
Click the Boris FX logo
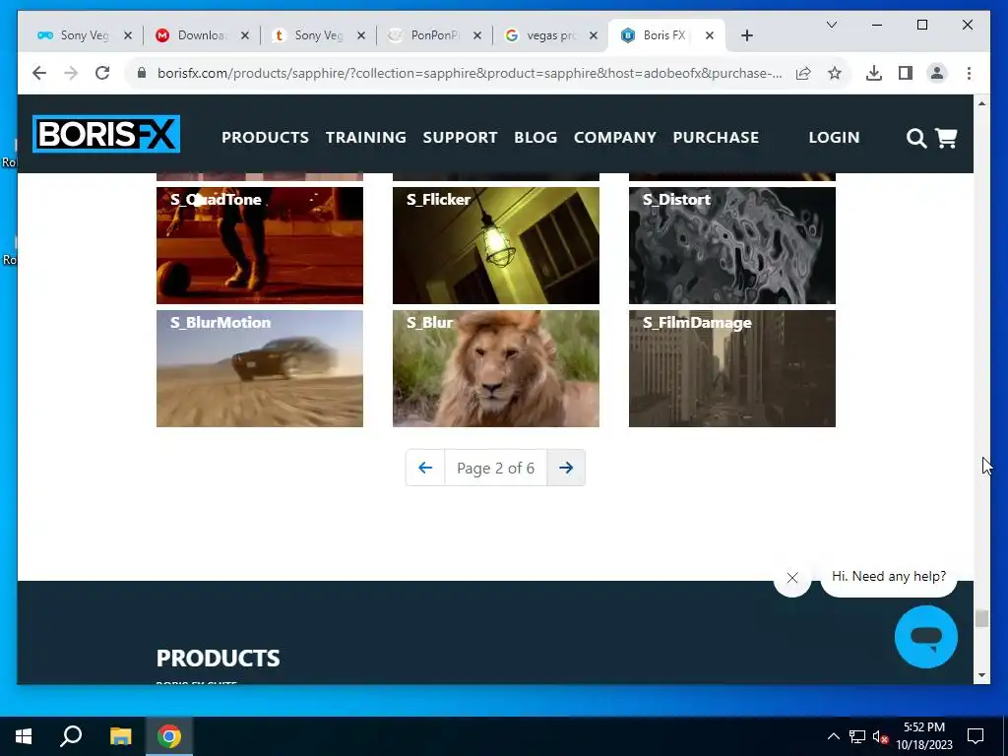[106, 134]
